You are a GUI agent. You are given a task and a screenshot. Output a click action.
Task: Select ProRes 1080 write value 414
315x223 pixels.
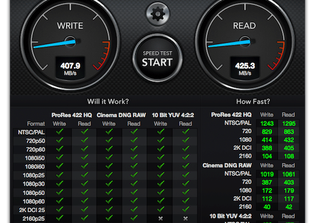(x=267, y=140)
